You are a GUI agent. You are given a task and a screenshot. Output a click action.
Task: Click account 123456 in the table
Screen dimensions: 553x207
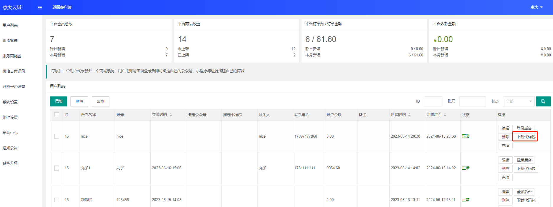(123, 200)
